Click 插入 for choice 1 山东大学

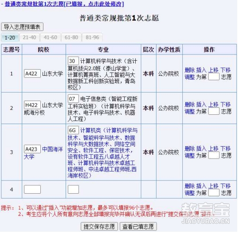tap(201, 70)
